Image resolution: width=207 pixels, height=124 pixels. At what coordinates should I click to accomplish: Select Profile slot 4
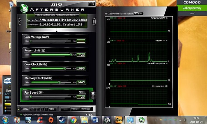coord(42,109)
